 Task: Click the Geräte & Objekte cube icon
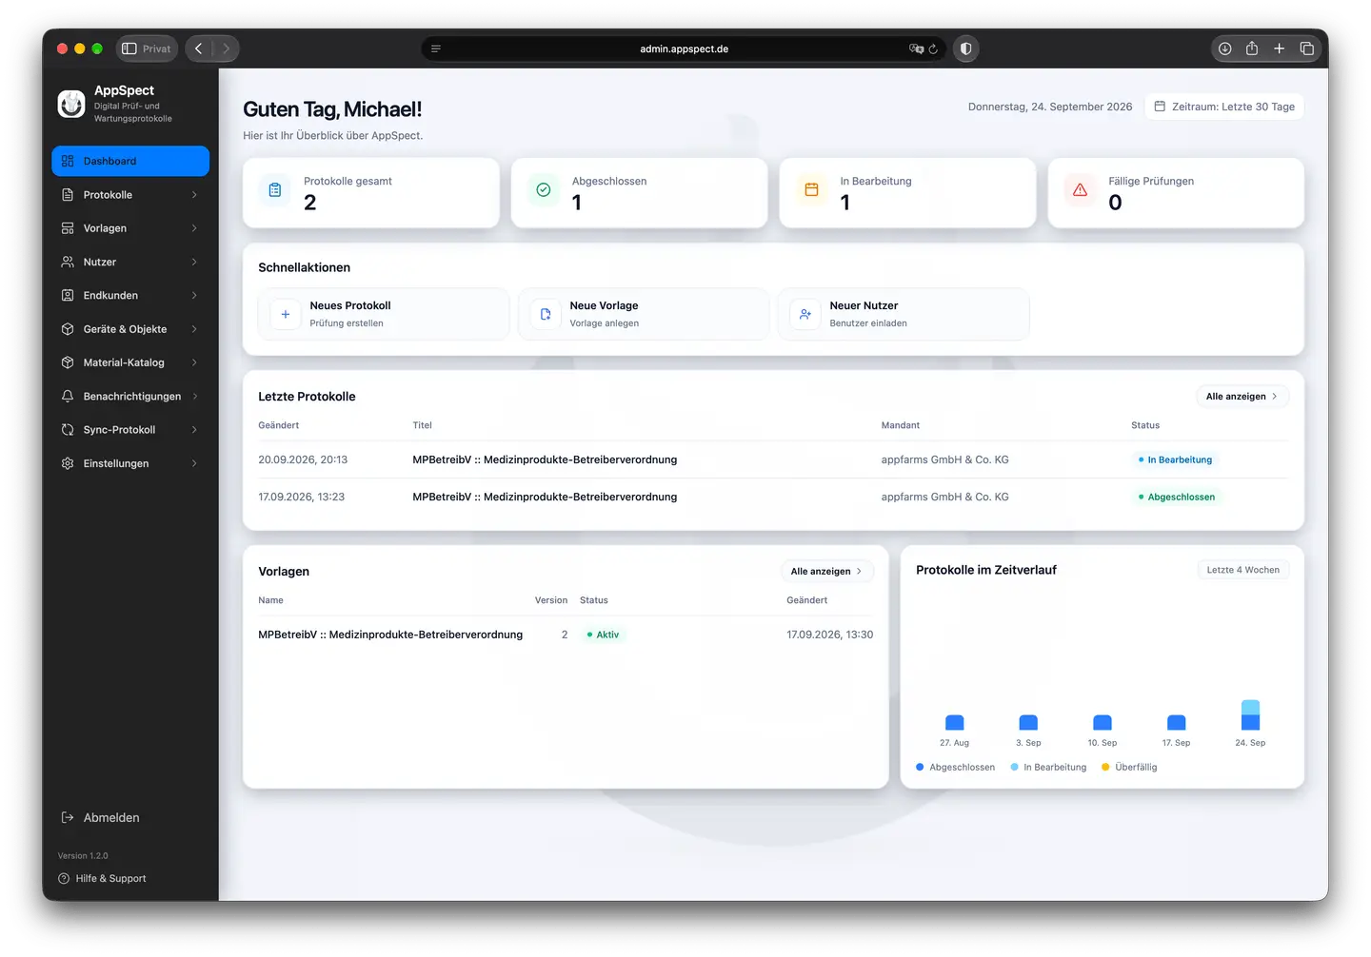tap(68, 329)
